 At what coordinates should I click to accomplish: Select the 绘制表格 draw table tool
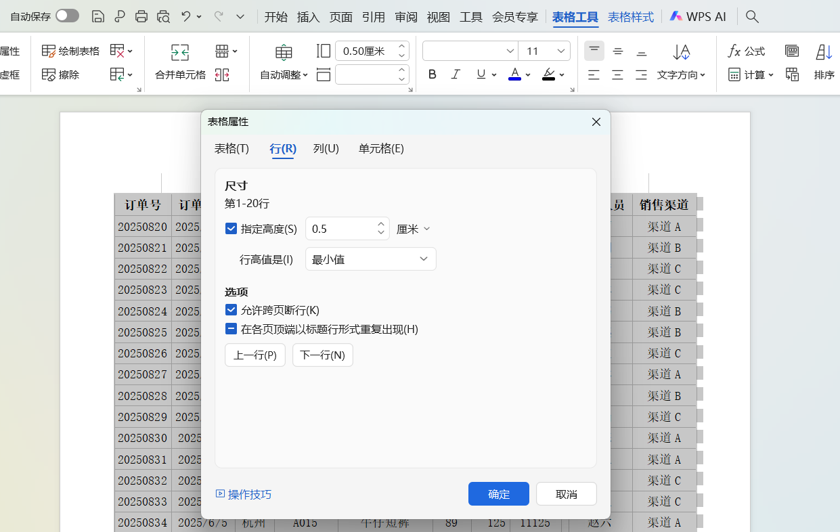click(70, 50)
